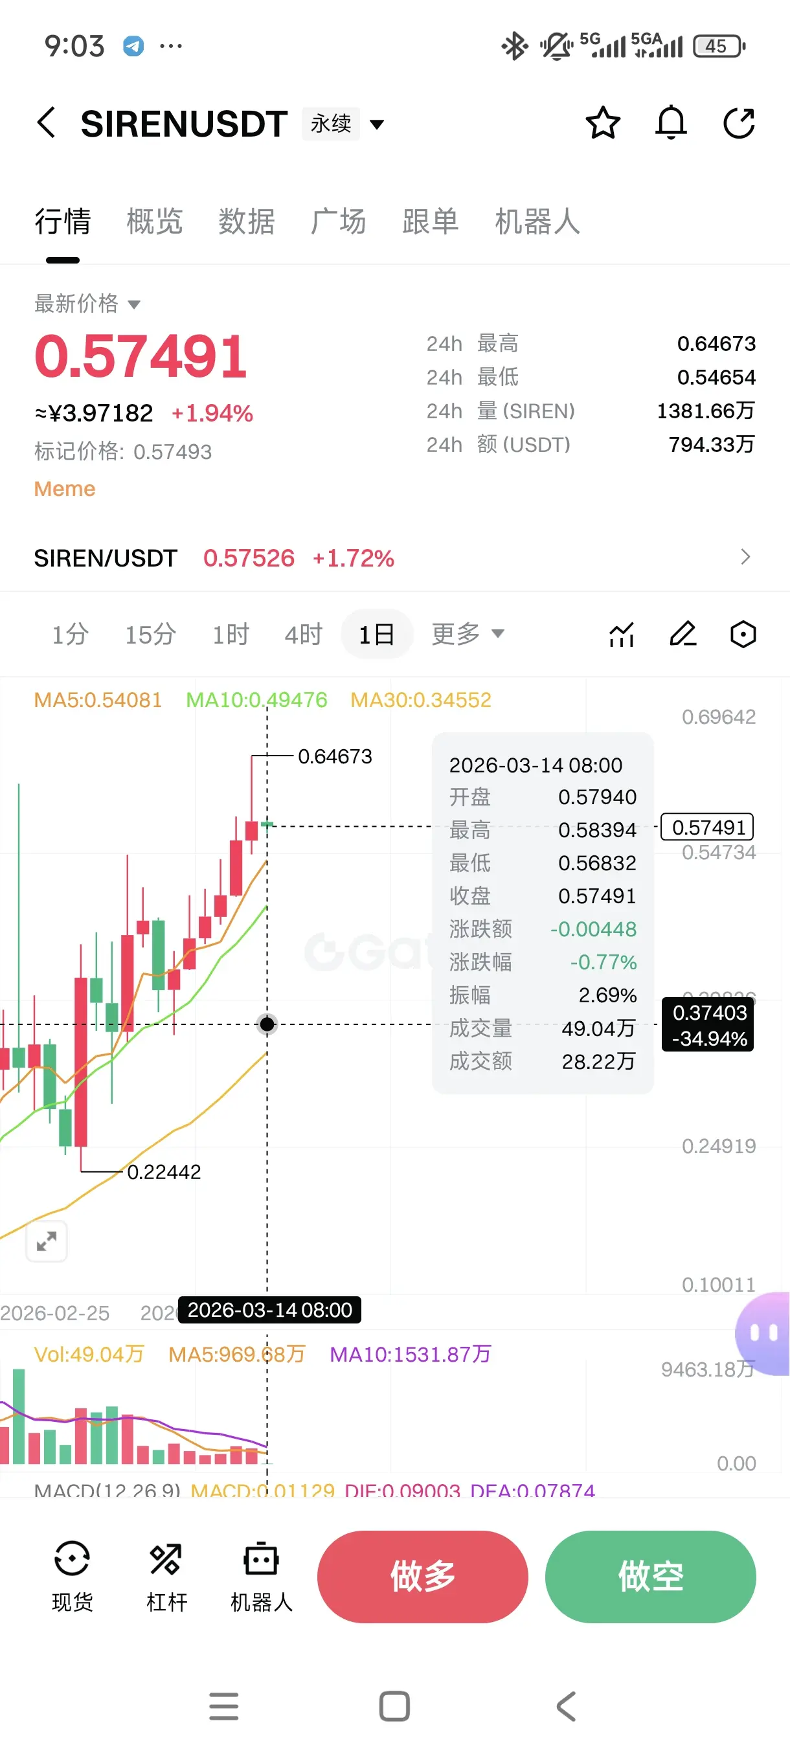Screen dimensions: 790x1756
Task: Open the bottom bar 机器人 bot icon
Action: click(x=262, y=1576)
